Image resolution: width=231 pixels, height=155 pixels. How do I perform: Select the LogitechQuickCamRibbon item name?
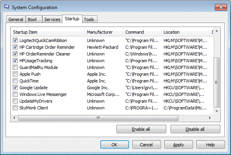pos(43,40)
